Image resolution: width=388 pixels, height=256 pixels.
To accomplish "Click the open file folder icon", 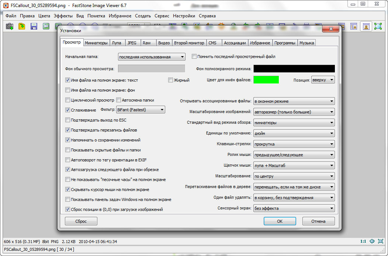I will [x=22, y=26].
